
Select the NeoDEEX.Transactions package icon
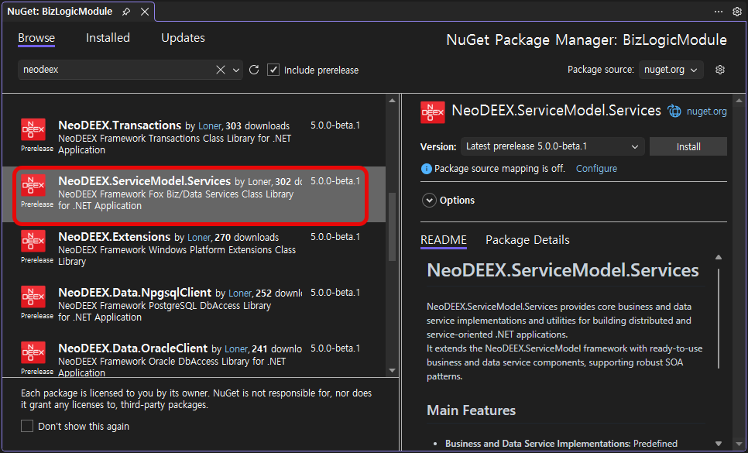point(33,129)
